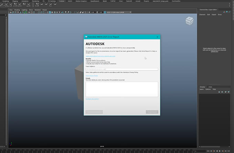Close the Maya Error Report dialog
This screenshot has width=234, height=153.
(157, 37)
